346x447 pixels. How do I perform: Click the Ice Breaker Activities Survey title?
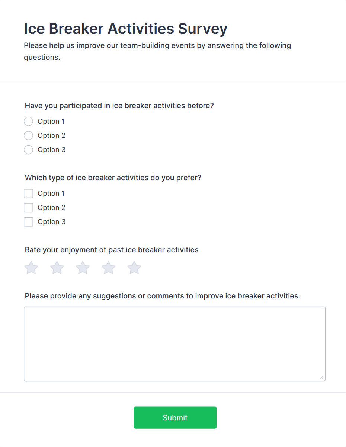click(x=125, y=29)
